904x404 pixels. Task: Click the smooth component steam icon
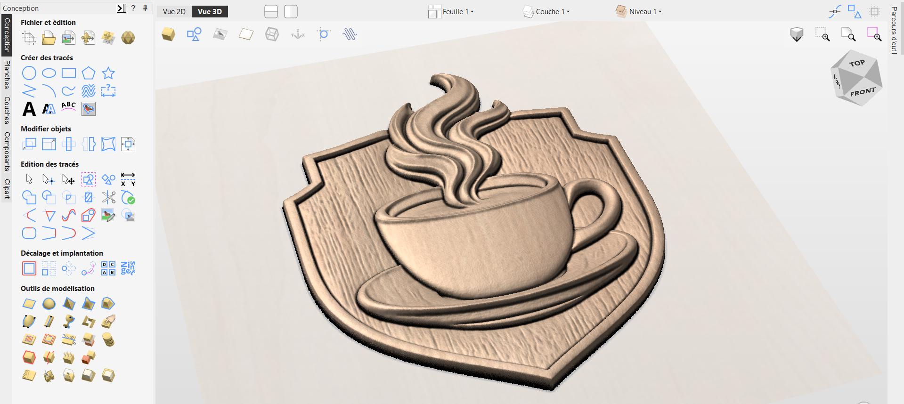click(x=69, y=357)
